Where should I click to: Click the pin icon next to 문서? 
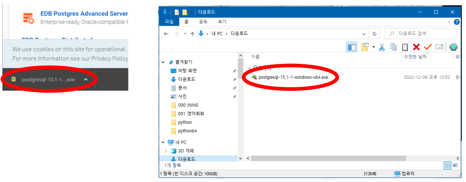pos(234,88)
